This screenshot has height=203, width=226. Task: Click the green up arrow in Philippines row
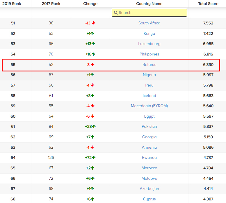[93, 54]
